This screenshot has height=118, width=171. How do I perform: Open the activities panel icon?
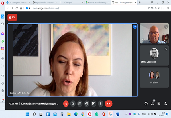click(x=166, y=103)
